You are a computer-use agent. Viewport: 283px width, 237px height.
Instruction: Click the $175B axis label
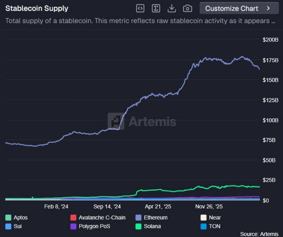(x=271, y=60)
